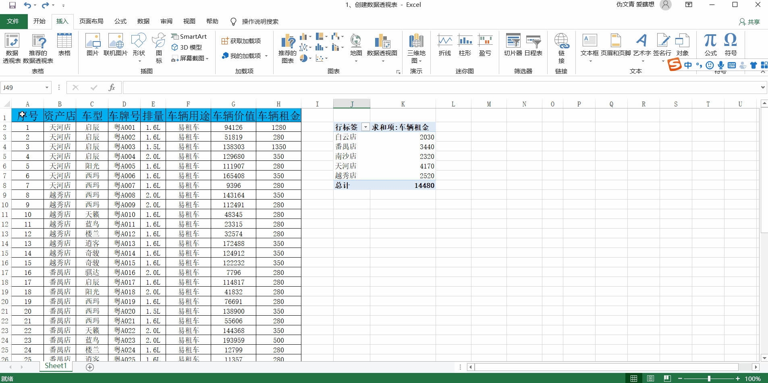768x383 pixels.
Task: Toggle Page Break Preview view
Action: 667,379
